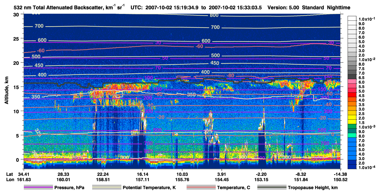
Task: Click colorbar label '1.5'
Action: pyautogui.click(x=362, y=123)
